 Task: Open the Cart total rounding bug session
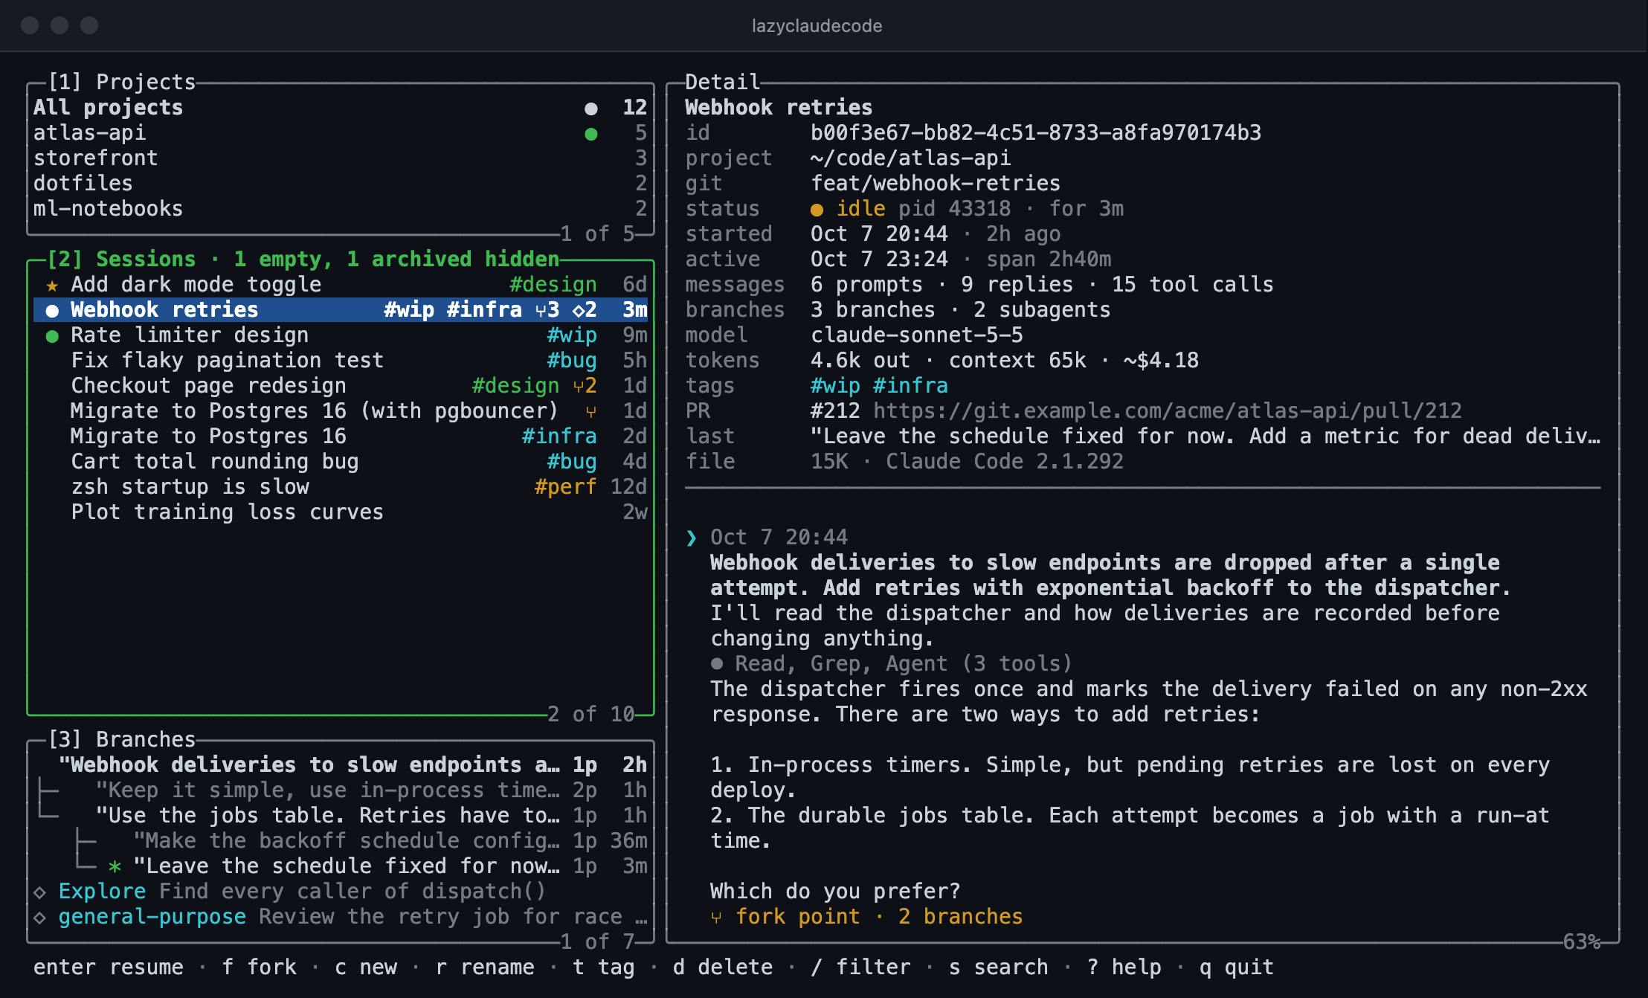[340, 463]
